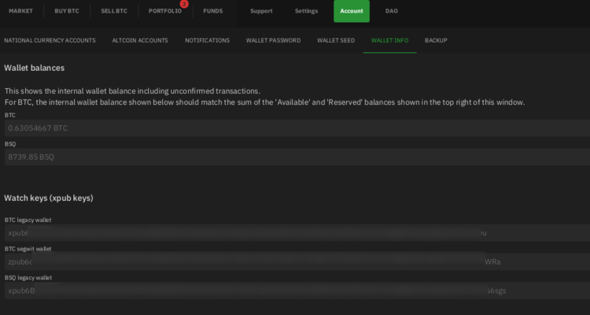Open the MARKET tab
The image size is (590, 315).
click(x=20, y=12)
